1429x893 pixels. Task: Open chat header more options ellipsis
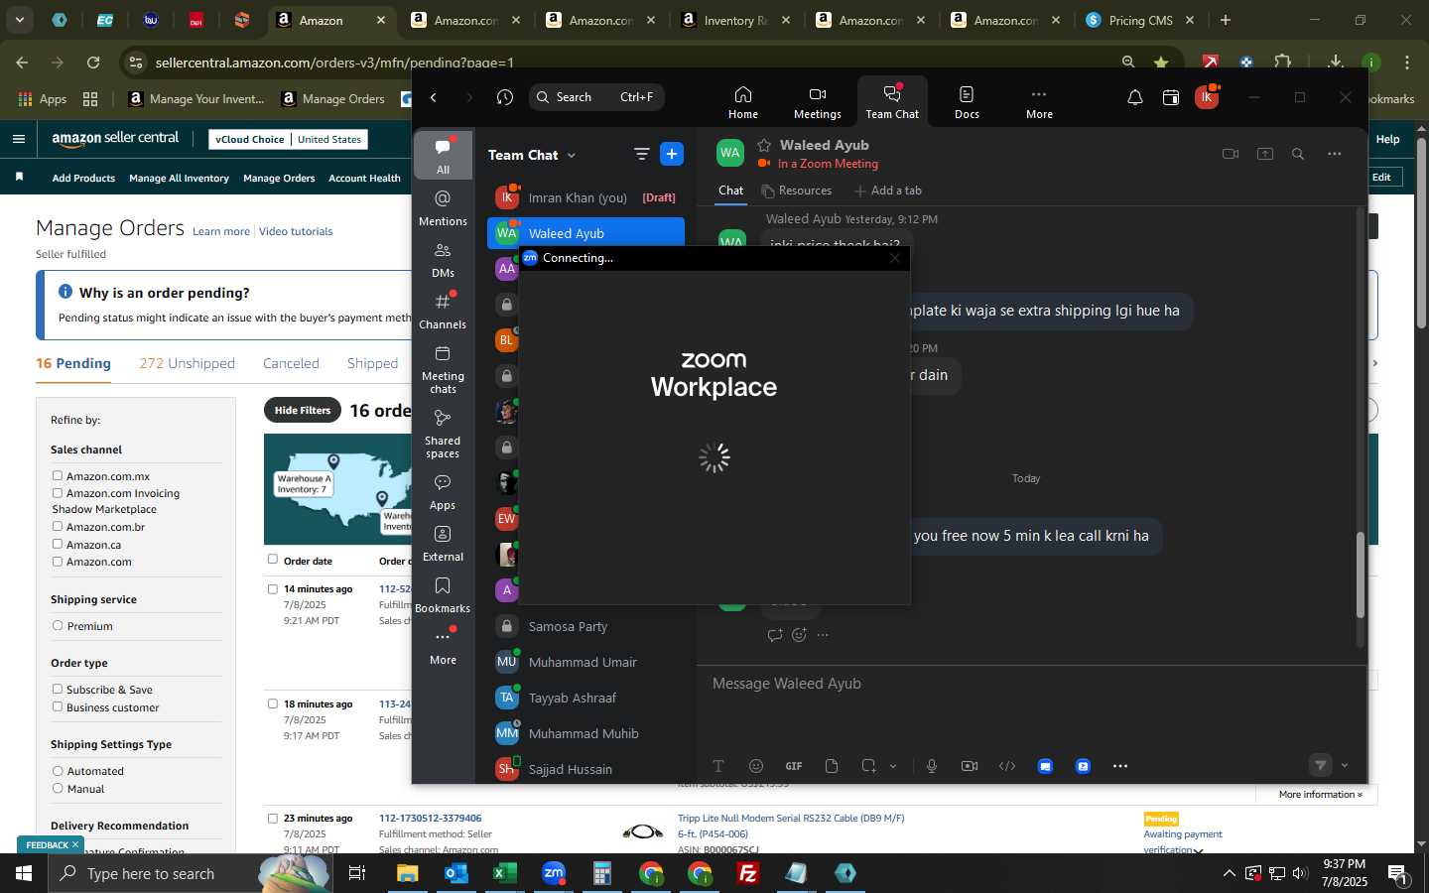coord(1335,154)
